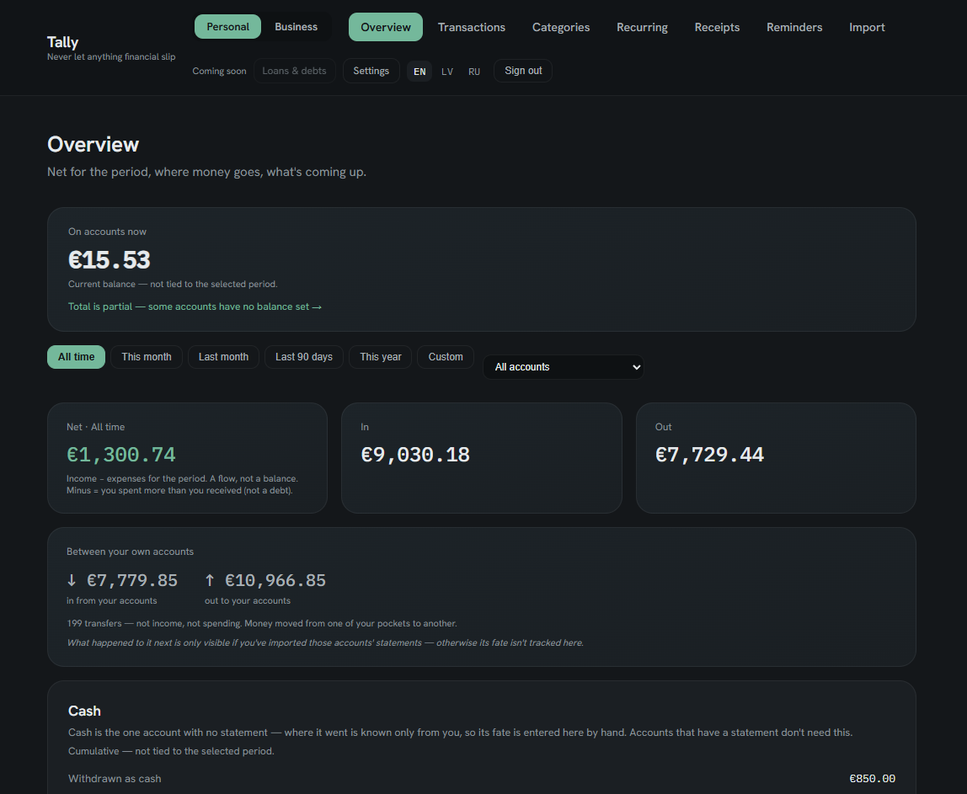Switch to the Personal workspace
Image resolution: width=967 pixels, height=794 pixels.
[227, 26]
